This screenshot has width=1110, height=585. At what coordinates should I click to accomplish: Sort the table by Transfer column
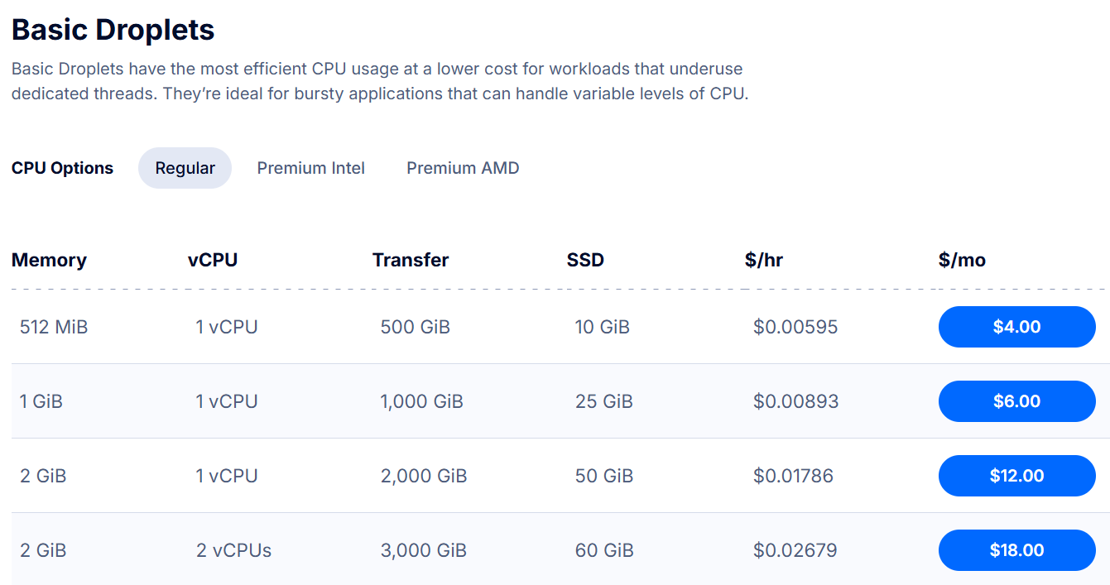[411, 260]
